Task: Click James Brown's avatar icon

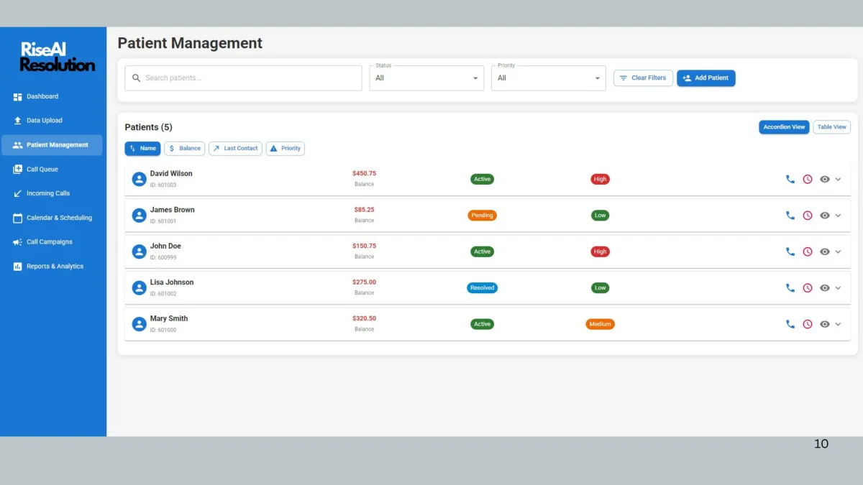Action: click(140, 216)
